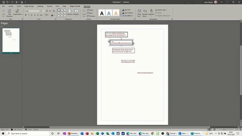Viewport: 242px width, 136px height.
Task: Open Hyphenation settings
Action: 17,12
